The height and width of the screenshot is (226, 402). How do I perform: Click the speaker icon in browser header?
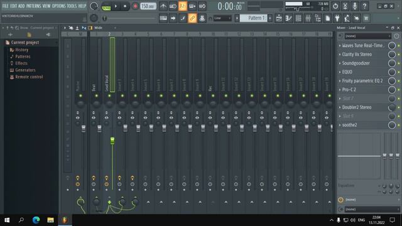pyautogui.click(x=48, y=35)
